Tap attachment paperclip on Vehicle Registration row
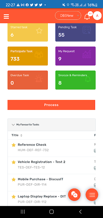 pos(95,168)
